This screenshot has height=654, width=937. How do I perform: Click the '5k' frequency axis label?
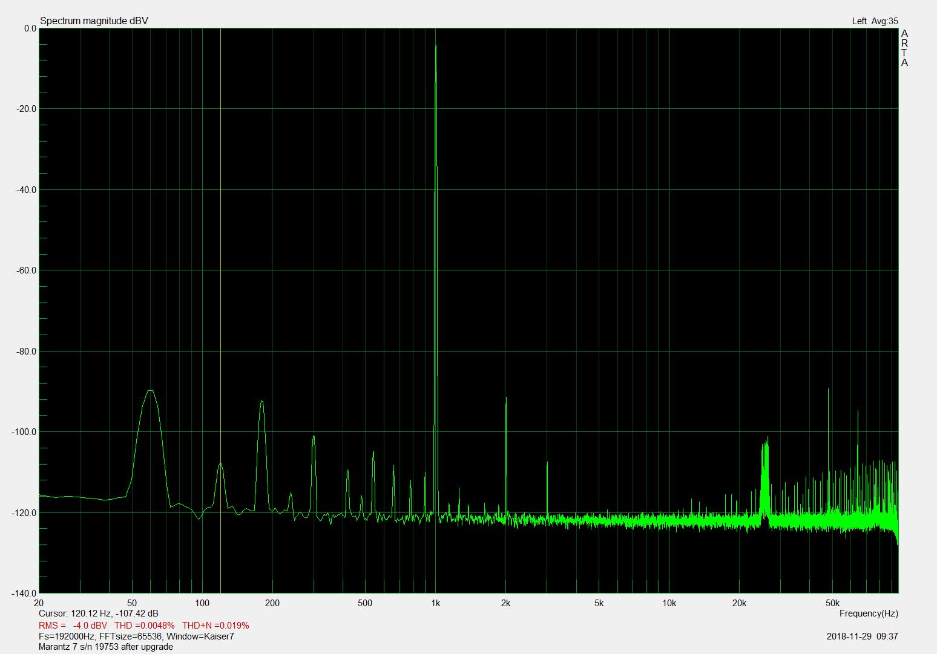point(599,603)
